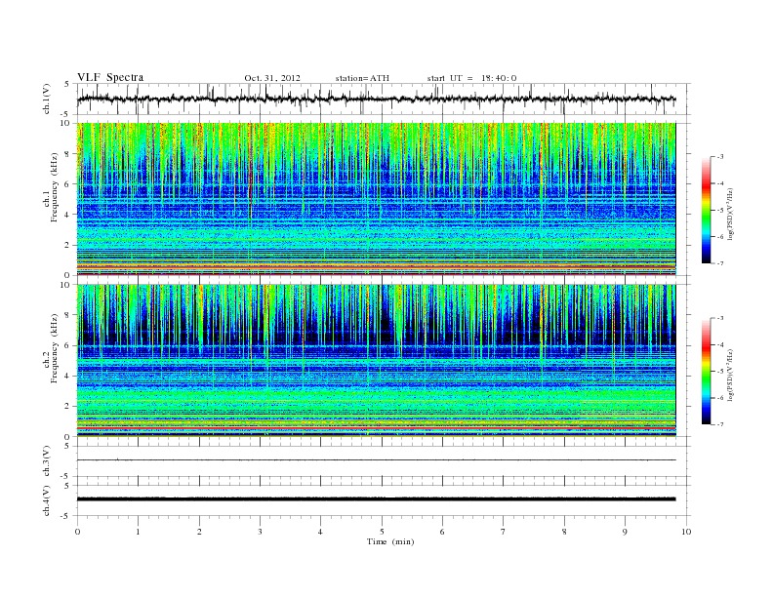Click the "ch.4(V)" axis label
The height and width of the screenshot is (597, 773).
tap(47, 500)
